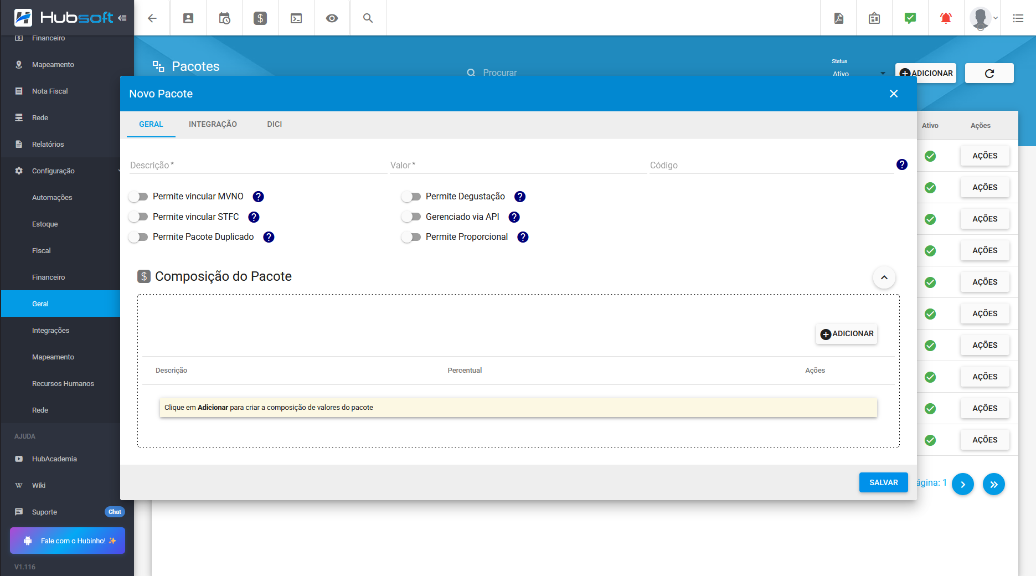This screenshot has height=576, width=1036.
Task: Enable Gerenciado via API
Action: tap(411, 217)
